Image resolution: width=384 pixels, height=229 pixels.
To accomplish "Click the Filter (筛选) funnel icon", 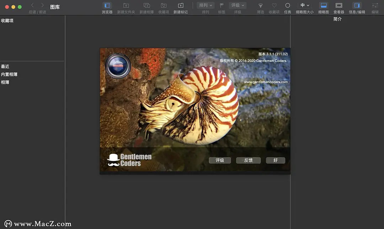I will click(x=261, y=6).
